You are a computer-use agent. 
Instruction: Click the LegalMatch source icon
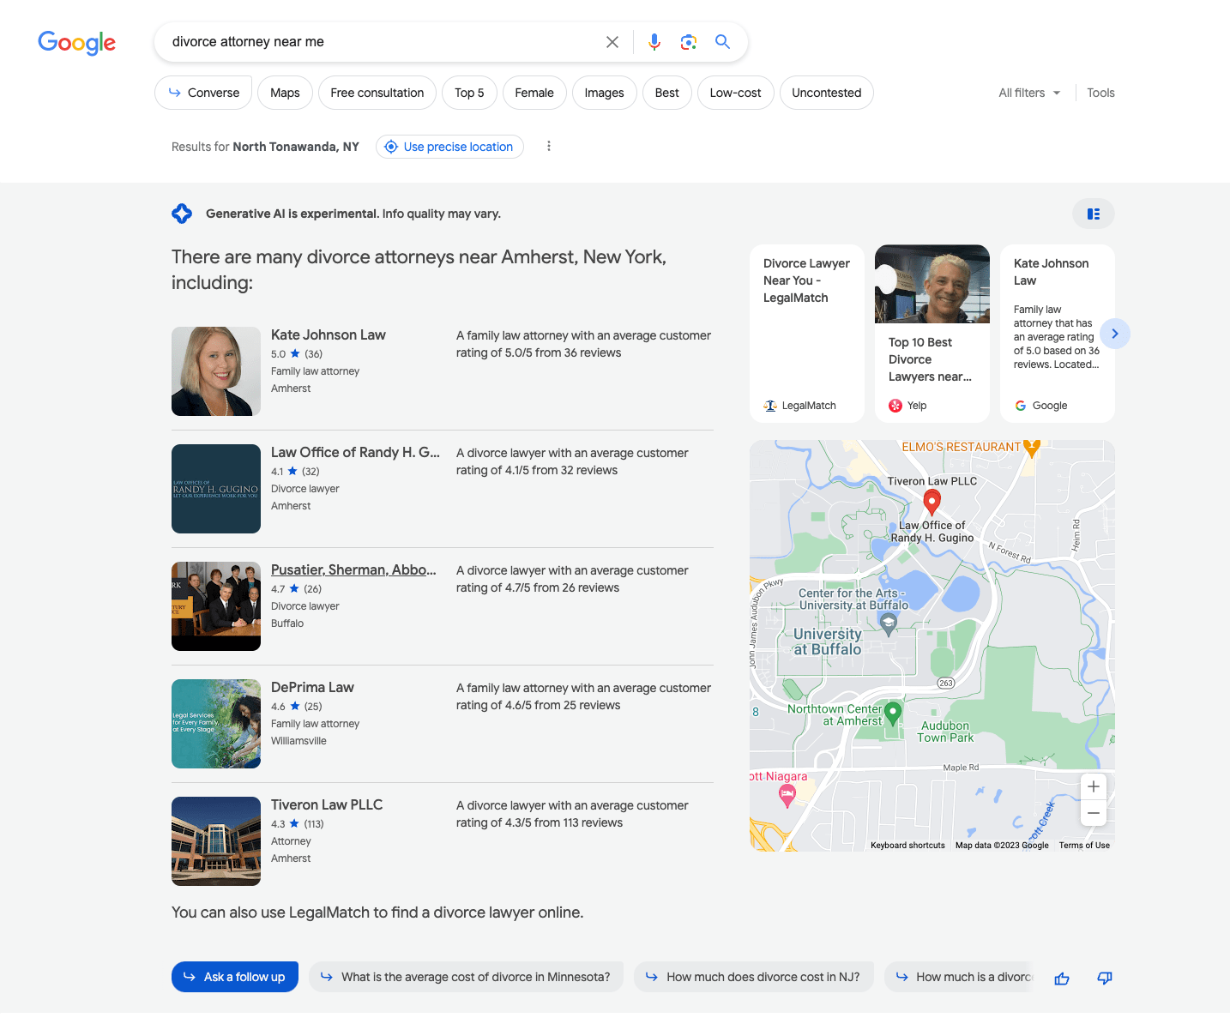pos(770,406)
